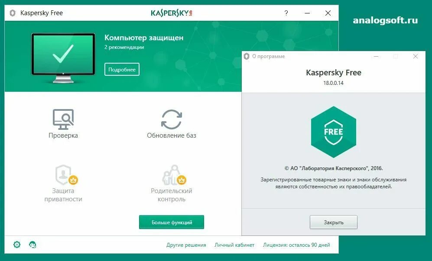Click the FREE hexagon logo in About window
Image resolution: width=432 pixels, height=261 pixels.
[x=333, y=132]
